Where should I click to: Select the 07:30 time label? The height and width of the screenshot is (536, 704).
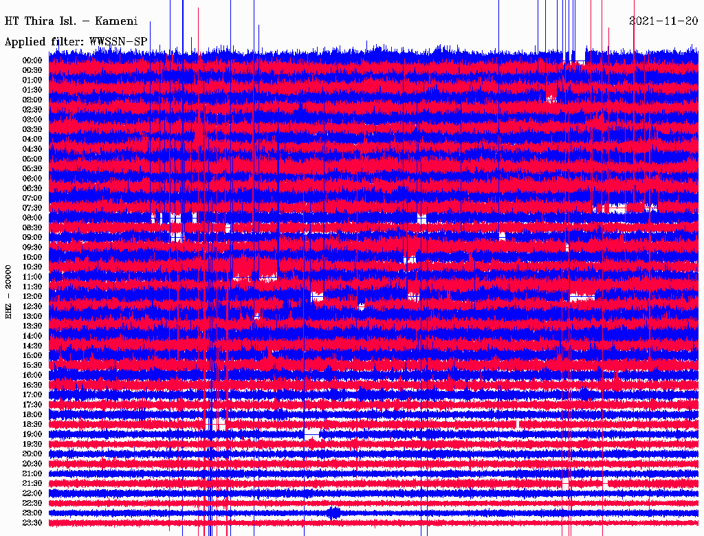(x=32, y=208)
